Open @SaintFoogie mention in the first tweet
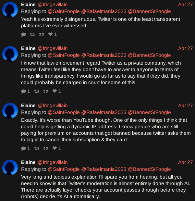 click(x=64, y=11)
